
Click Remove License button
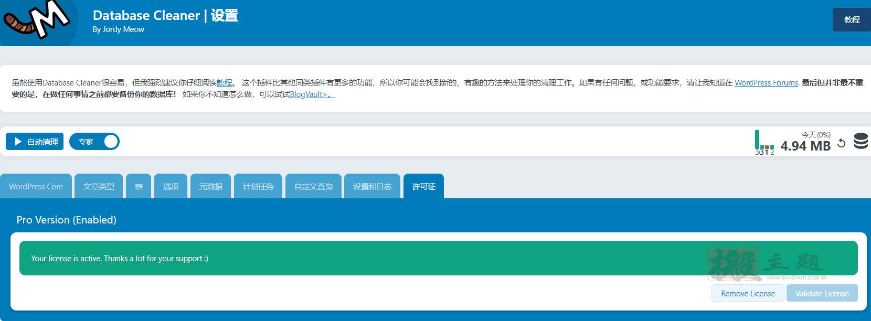[x=748, y=293]
